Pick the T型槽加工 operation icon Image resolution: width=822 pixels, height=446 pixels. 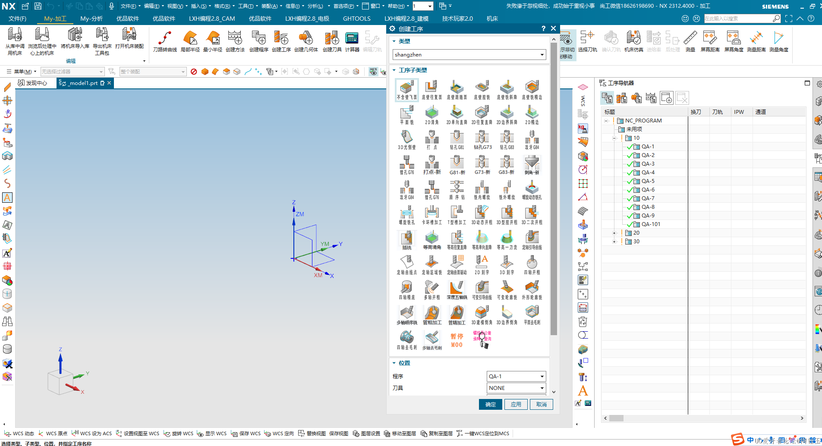point(457,215)
